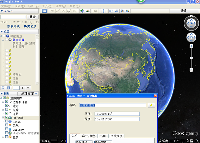
Task: Expand the 边界和地名 tree node
Action: [x=3, y=102]
